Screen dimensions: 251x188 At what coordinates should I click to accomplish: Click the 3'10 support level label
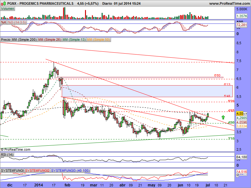(x=231, y=138)
